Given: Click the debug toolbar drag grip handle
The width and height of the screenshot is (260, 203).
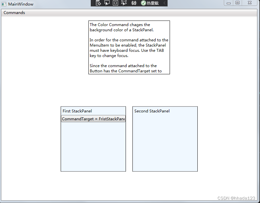Looking at the screenshot, I should click(93, 3).
